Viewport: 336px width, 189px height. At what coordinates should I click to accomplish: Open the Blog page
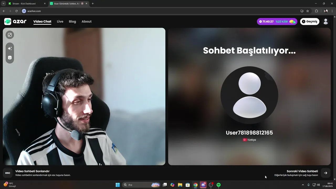72,22
